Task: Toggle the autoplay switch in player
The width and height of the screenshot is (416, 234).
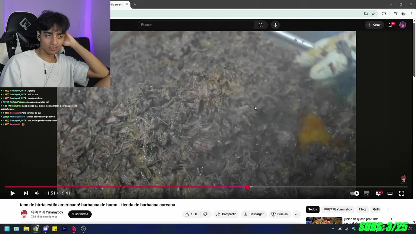Action: [355, 193]
